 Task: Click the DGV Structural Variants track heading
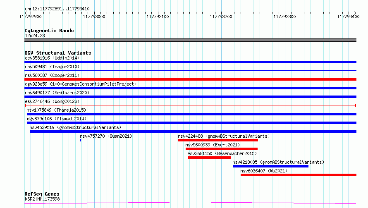pyautogui.click(x=58, y=53)
